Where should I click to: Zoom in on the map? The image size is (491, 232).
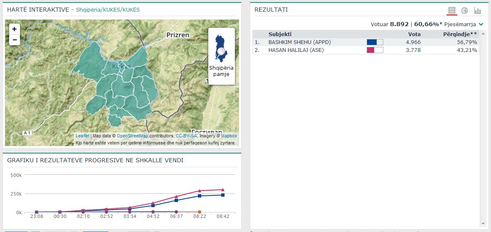coord(15,29)
